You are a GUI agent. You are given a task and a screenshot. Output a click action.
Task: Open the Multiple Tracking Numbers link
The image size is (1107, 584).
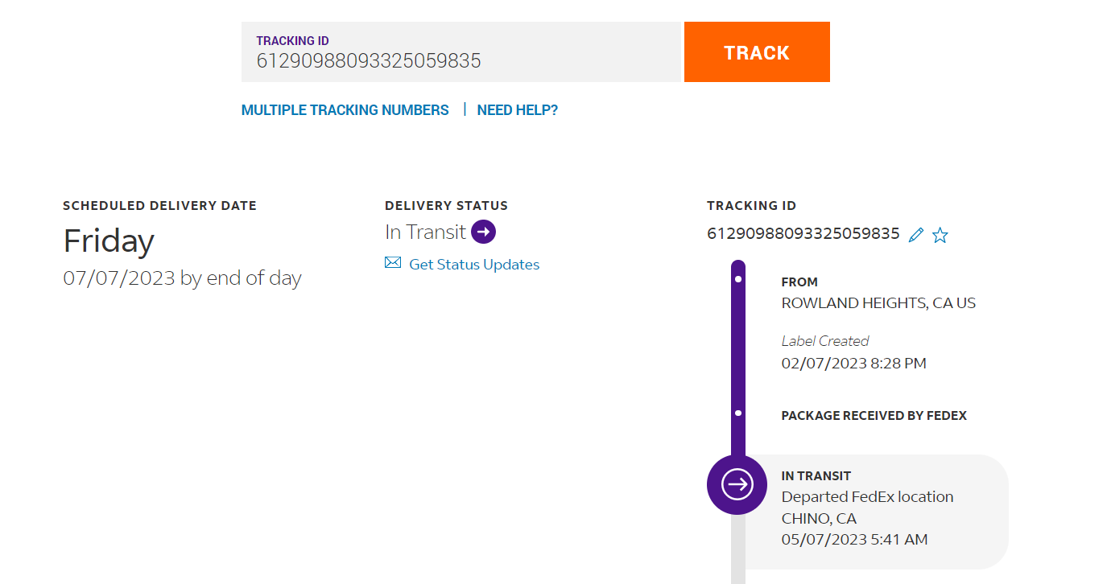coord(345,110)
